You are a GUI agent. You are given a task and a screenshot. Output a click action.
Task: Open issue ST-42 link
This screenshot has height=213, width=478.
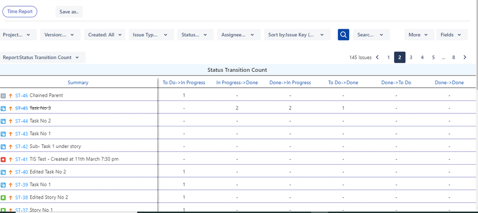pos(22,147)
